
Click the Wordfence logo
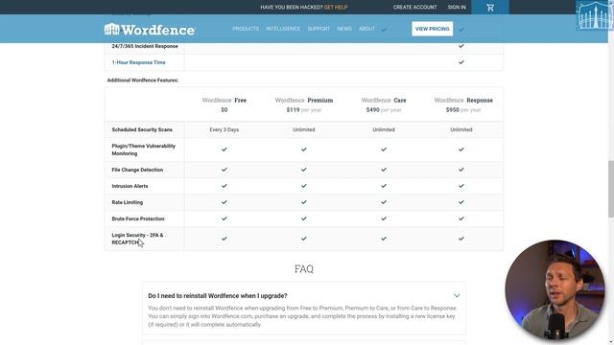point(150,30)
